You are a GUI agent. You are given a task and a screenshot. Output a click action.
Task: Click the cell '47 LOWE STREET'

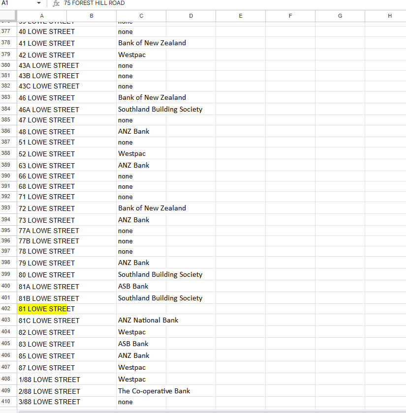click(42, 120)
